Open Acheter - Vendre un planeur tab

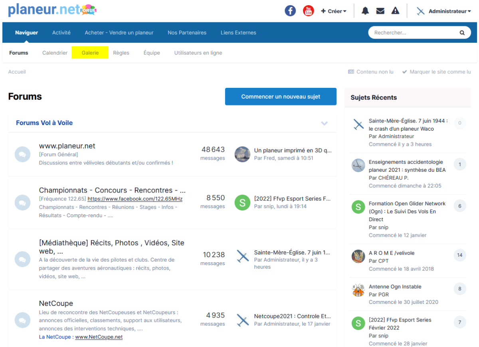coord(119,33)
